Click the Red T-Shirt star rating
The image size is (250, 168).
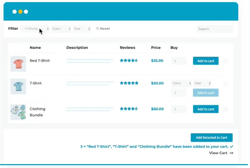click(129, 61)
